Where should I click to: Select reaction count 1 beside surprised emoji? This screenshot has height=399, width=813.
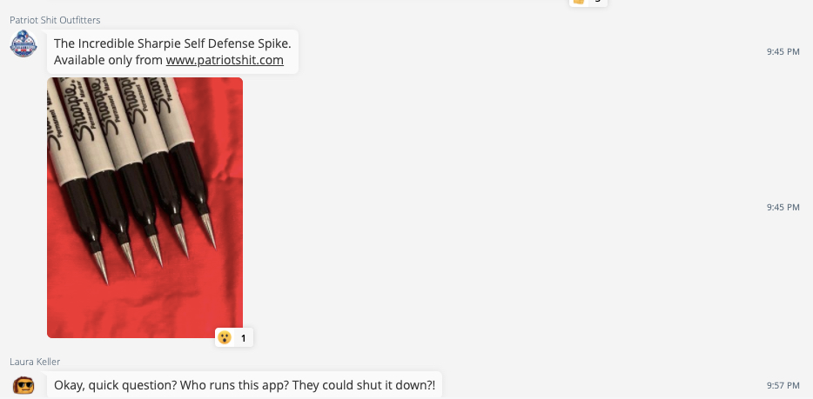pyautogui.click(x=243, y=338)
